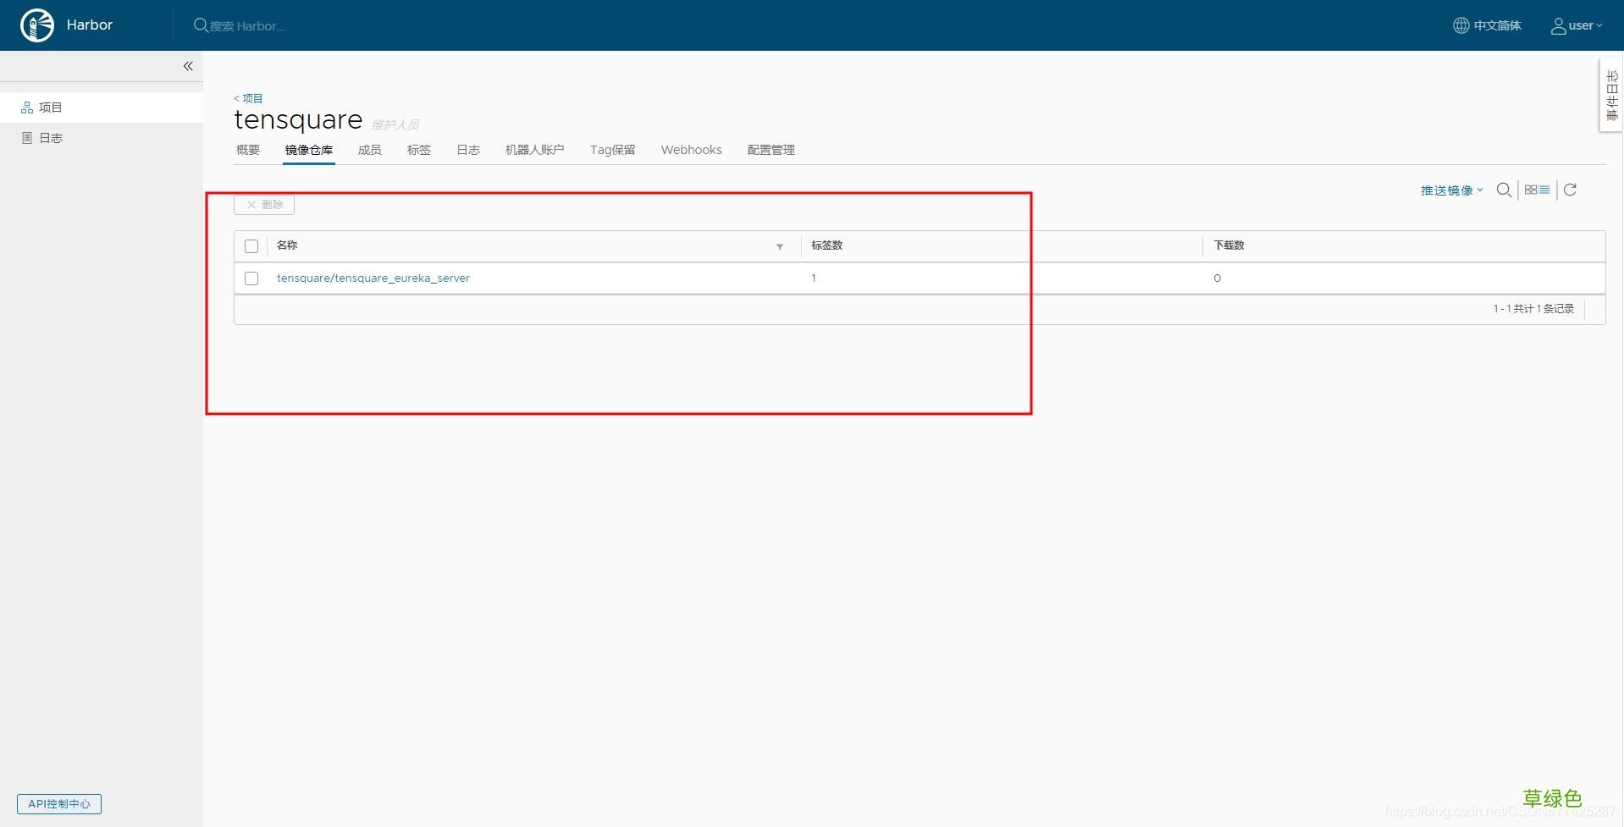Switch to the 机器人账户 tab
The image size is (1624, 827).
point(535,150)
